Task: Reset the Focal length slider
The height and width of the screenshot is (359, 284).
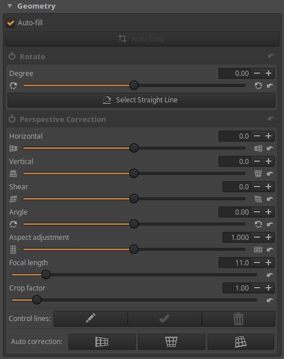Action: [x=270, y=275]
